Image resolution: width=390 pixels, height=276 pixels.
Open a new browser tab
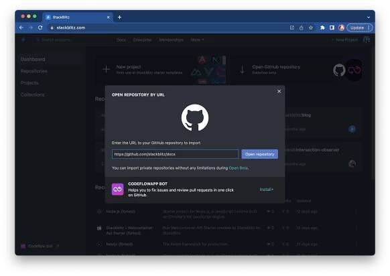pos(120,17)
